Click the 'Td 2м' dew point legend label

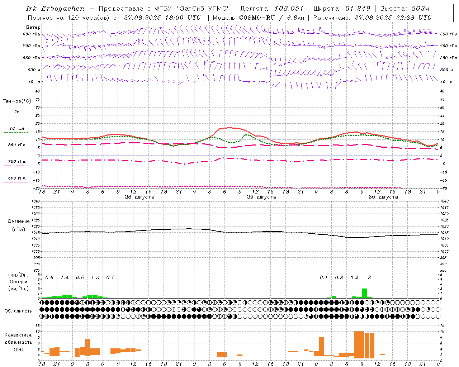click(17, 128)
